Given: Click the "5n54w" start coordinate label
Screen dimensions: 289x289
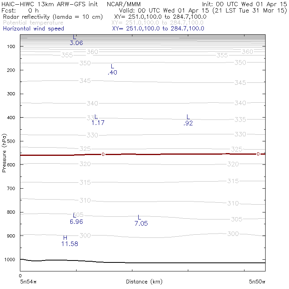Looking at the screenshot, I should (x=28, y=282).
